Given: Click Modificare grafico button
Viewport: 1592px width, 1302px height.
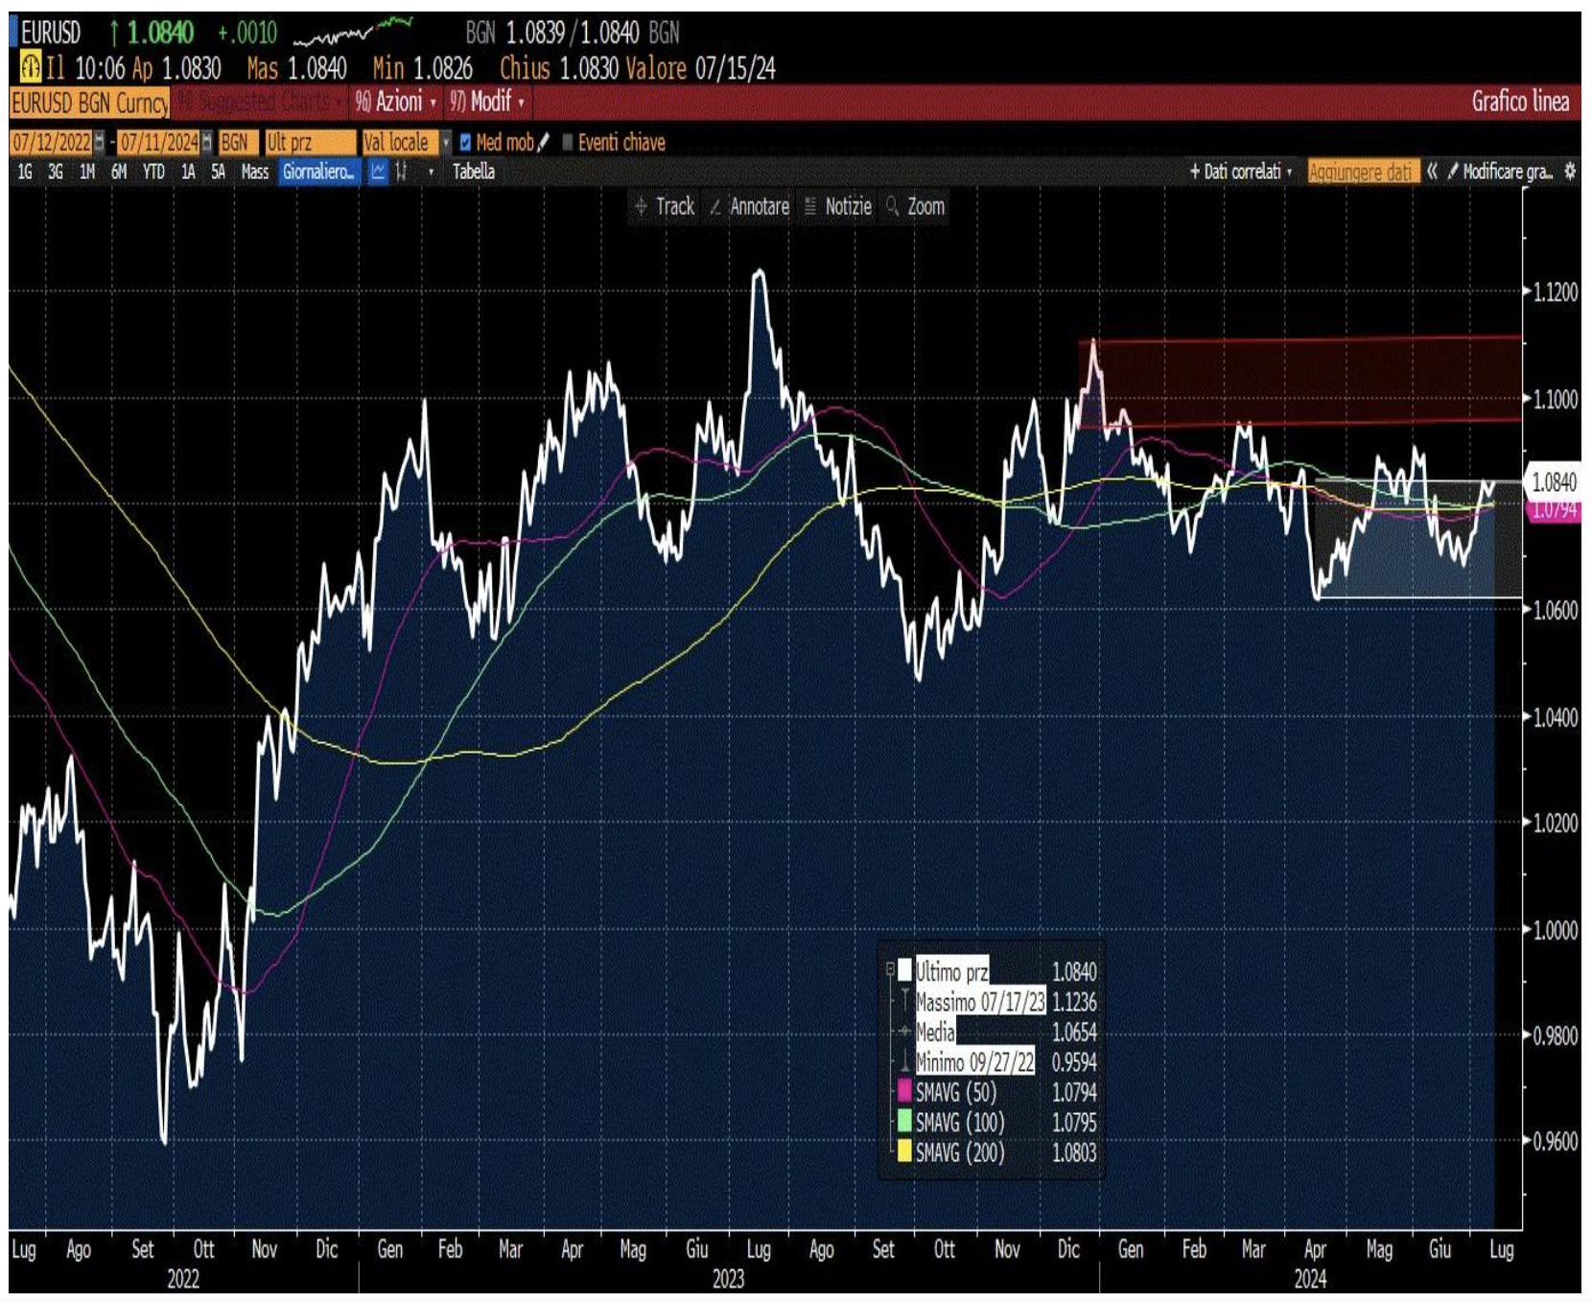Looking at the screenshot, I should pyautogui.click(x=1501, y=172).
